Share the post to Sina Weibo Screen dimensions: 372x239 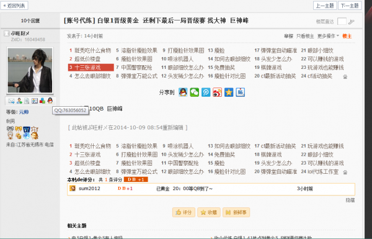click(218, 92)
